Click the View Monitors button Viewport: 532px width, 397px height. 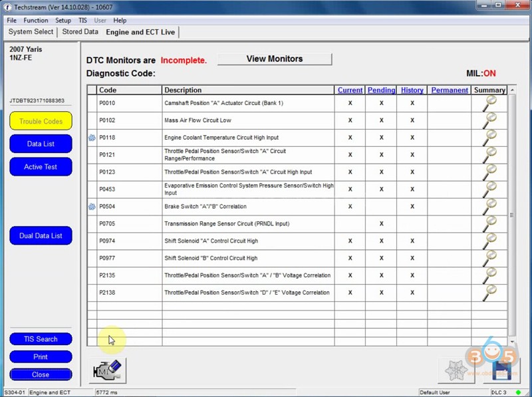pos(275,59)
